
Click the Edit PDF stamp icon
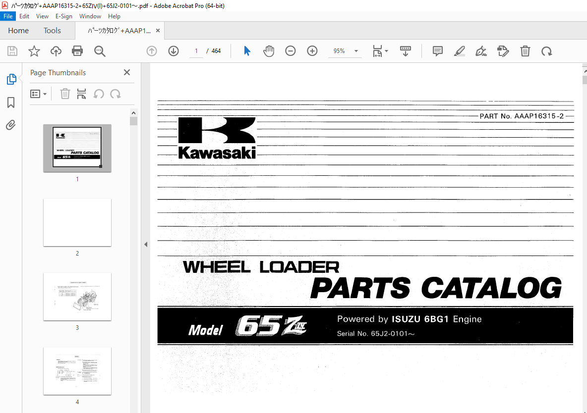tap(503, 51)
